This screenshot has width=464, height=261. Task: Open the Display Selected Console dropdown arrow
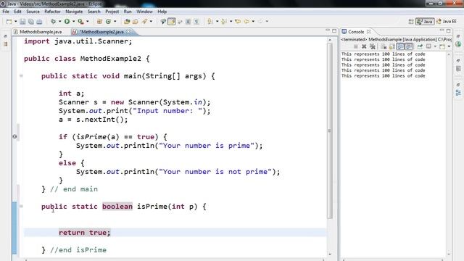(435, 46)
